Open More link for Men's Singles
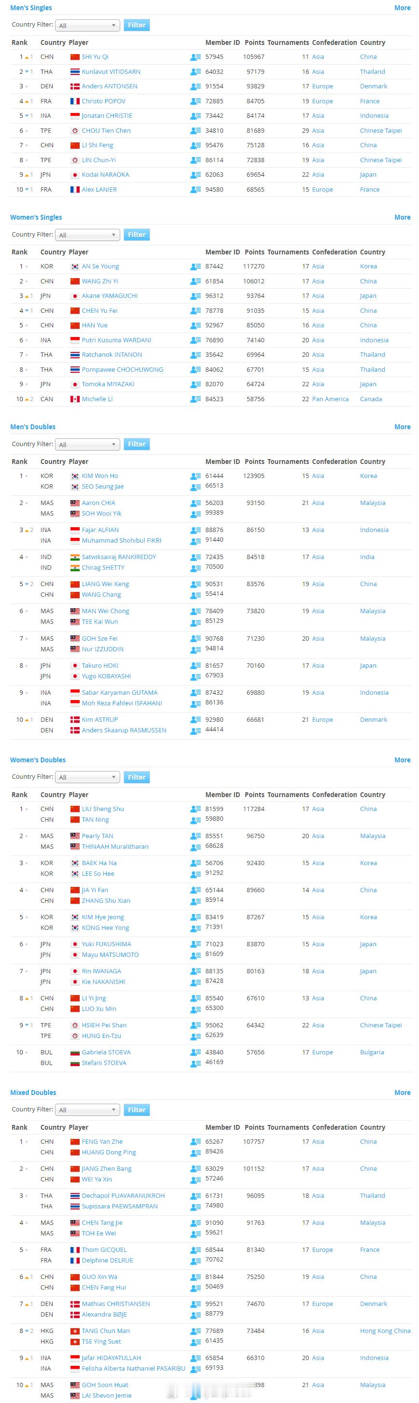Viewport: 419px width, 1403px height. click(x=402, y=8)
